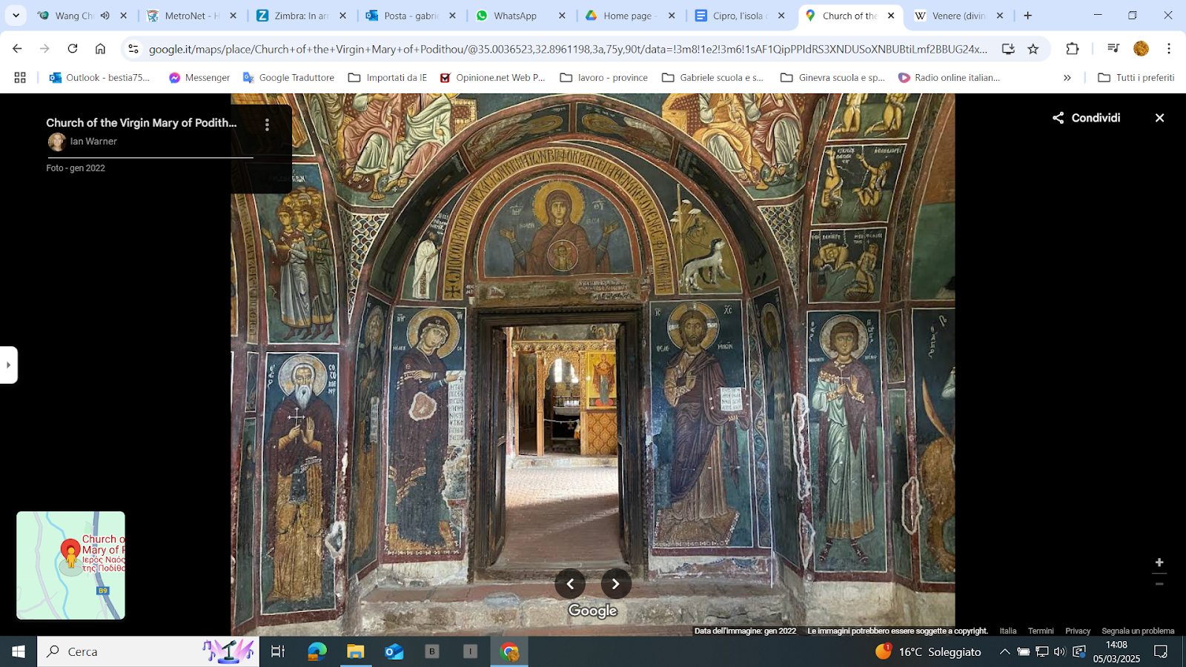The image size is (1186, 667).
Task: Open the Termini link
Action: 1041,631
